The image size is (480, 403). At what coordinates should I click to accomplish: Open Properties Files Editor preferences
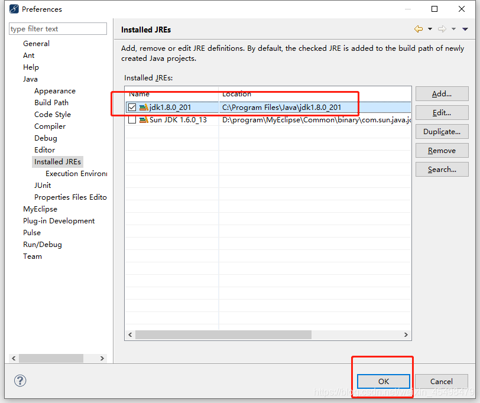click(70, 197)
